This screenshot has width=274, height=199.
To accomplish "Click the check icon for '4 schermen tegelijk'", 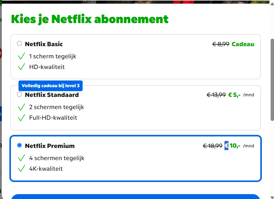I will 21,158.
